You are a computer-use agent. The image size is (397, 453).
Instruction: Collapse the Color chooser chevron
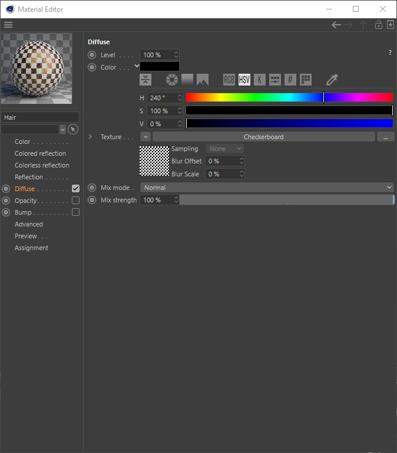pyautogui.click(x=137, y=66)
